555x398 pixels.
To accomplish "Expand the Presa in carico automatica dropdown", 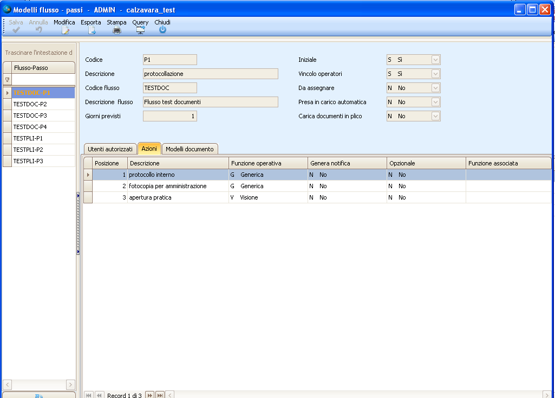I will (x=435, y=102).
